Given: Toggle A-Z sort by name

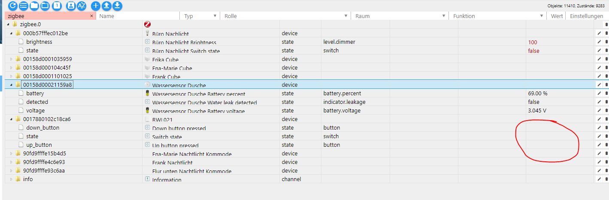Looking at the screenshot, I should coord(82,6).
